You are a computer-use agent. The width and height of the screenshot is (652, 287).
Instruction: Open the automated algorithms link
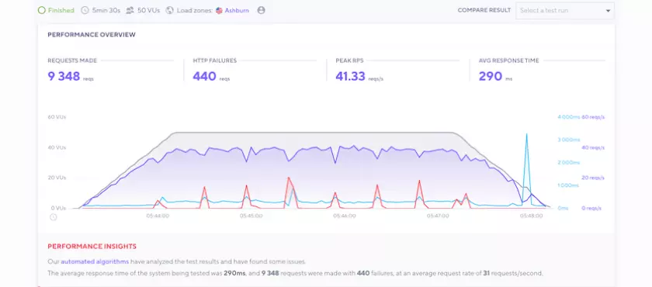tap(95, 261)
